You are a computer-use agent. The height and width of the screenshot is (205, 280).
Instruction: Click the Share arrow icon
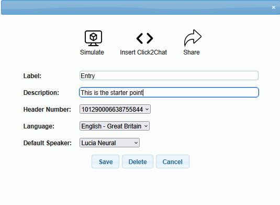click(193, 38)
